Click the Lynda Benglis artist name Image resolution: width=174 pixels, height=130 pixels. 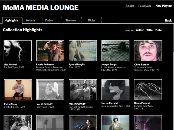pos(77,65)
